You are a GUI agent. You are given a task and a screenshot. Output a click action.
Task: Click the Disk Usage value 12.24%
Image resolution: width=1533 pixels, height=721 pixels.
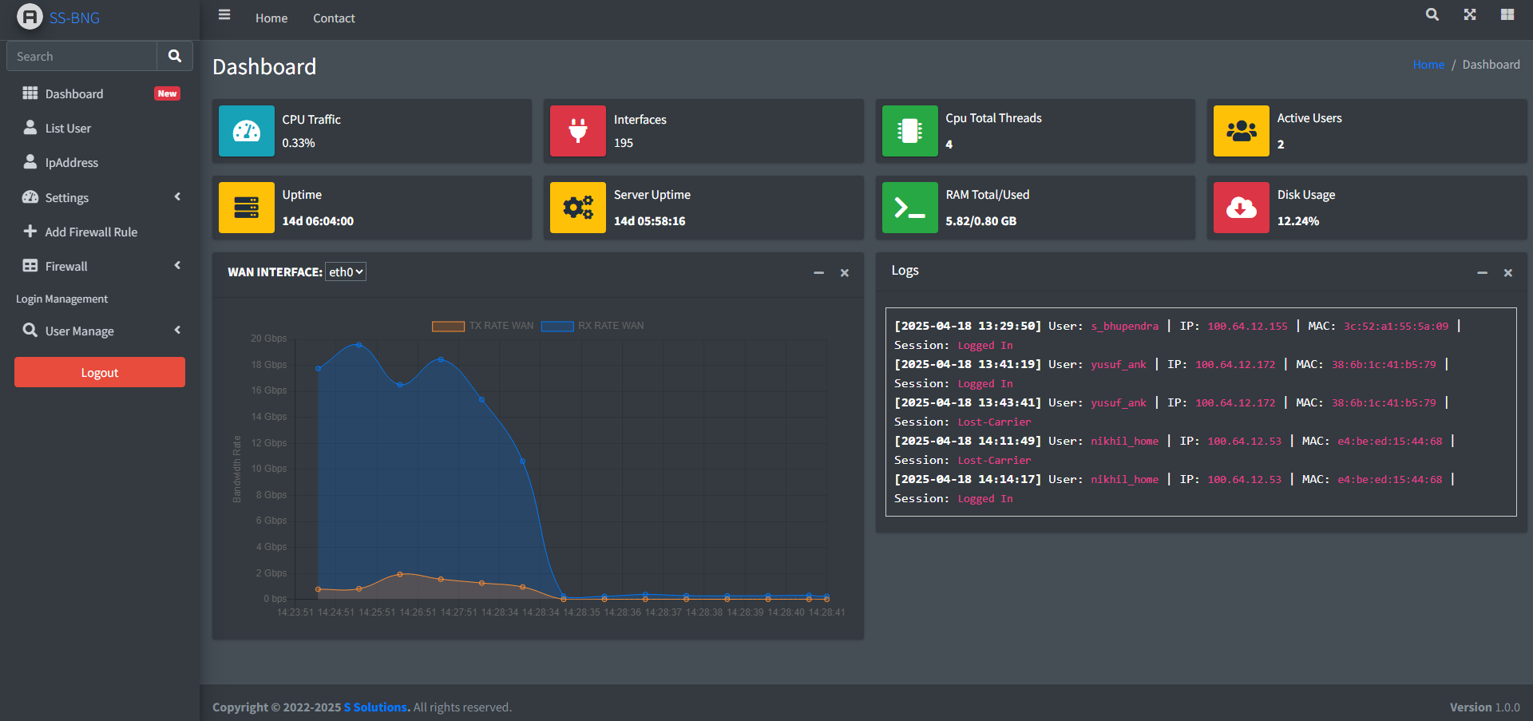(x=1298, y=221)
